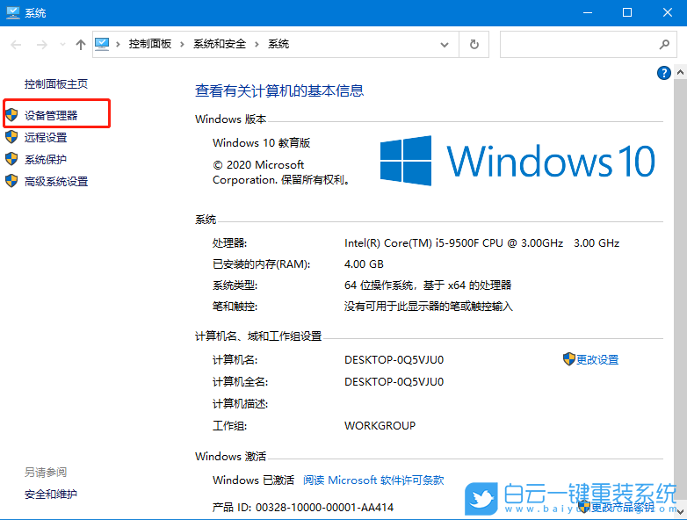Click the 4.00 GB RAM value

364,264
